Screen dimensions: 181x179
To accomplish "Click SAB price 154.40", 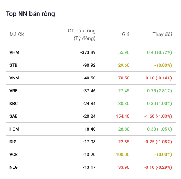I will click(x=123, y=116).
